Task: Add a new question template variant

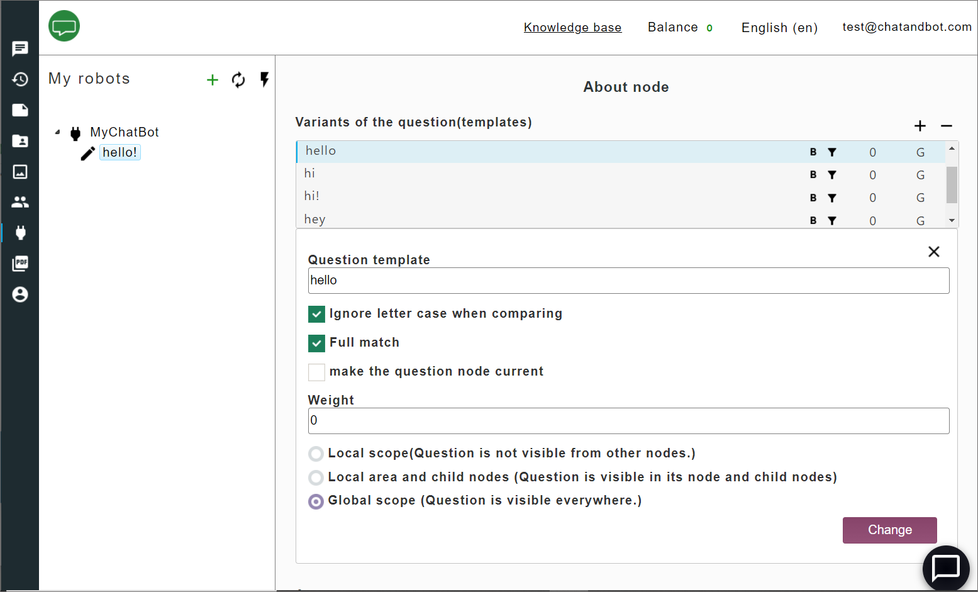Action: 920,126
